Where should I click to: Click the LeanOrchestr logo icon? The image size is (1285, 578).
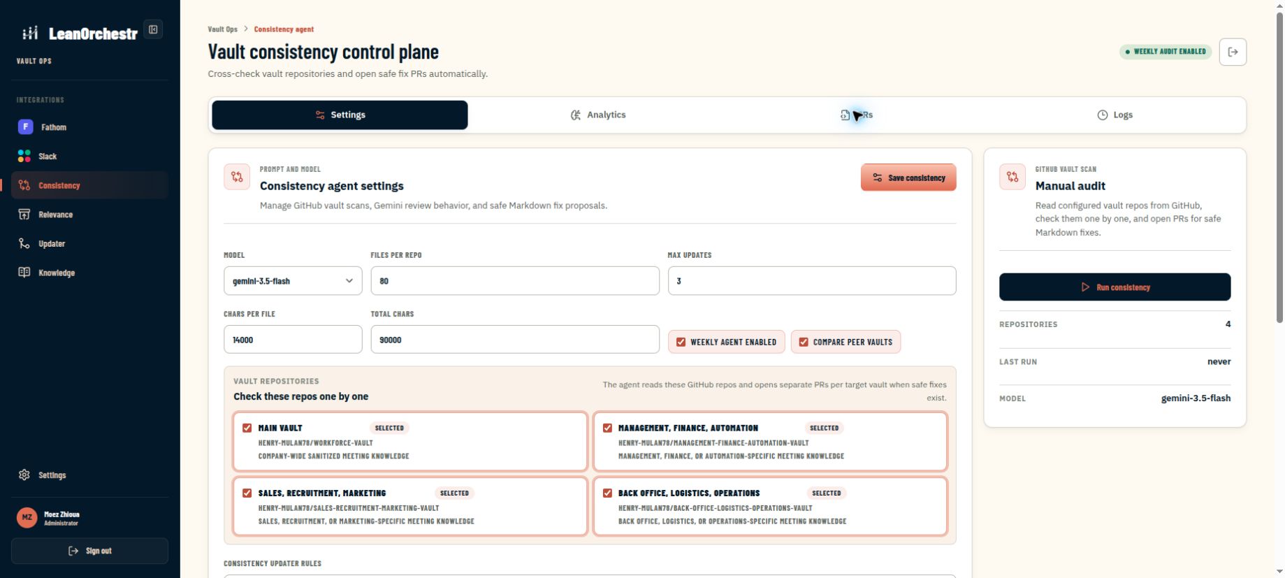coord(30,33)
